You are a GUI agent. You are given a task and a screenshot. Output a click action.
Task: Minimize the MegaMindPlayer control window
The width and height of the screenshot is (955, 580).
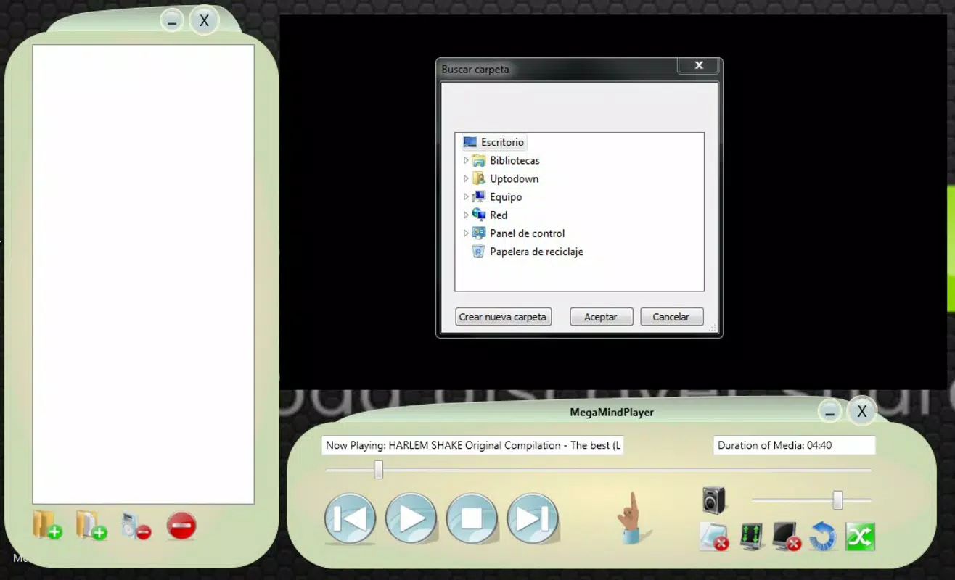coord(829,412)
